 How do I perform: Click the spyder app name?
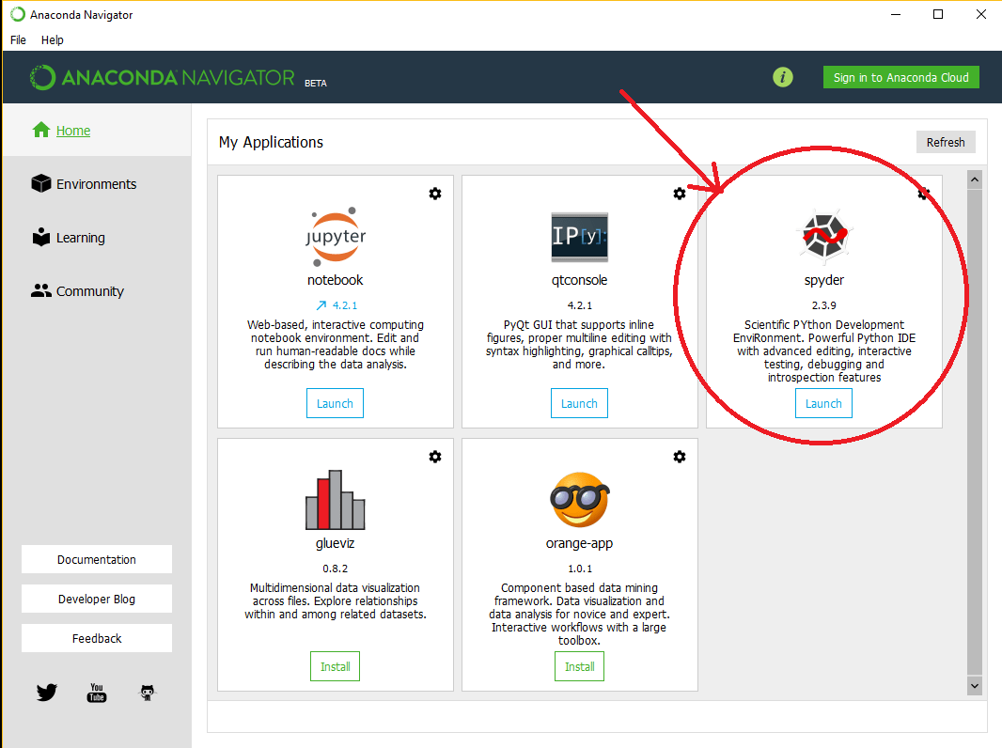(x=824, y=280)
